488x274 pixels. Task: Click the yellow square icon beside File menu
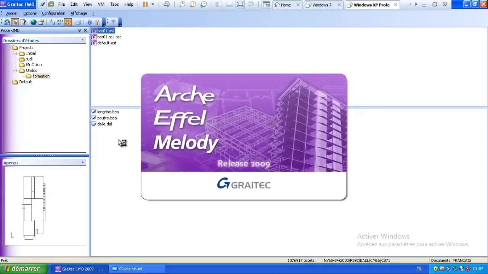point(51,5)
